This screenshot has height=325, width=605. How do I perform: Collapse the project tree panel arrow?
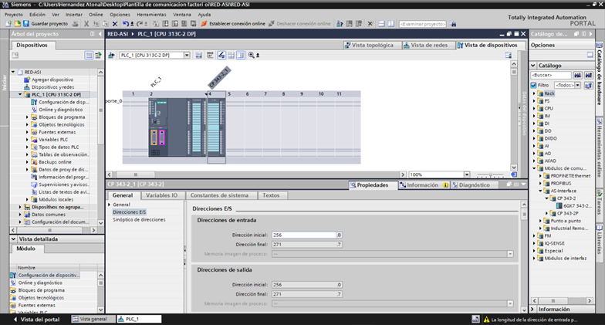click(100, 34)
